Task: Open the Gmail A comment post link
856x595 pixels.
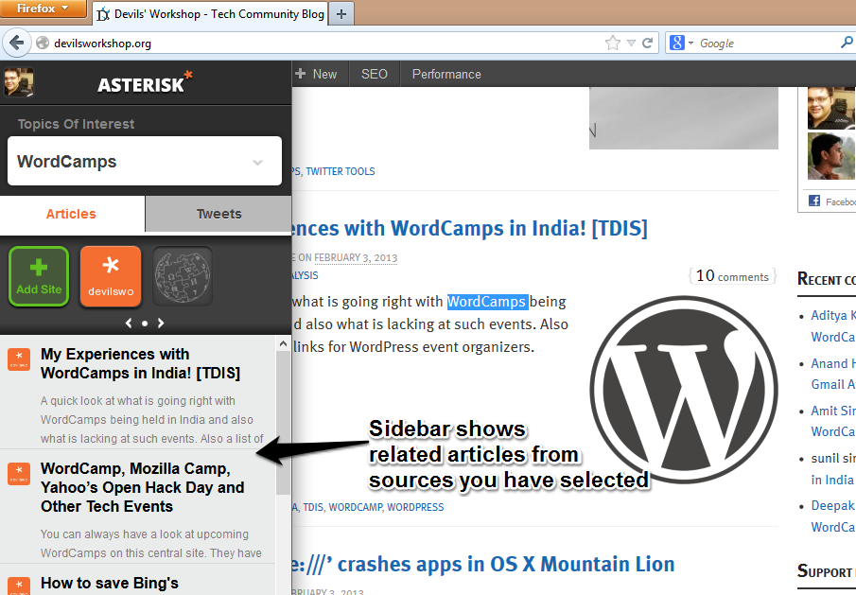Action: [833, 384]
